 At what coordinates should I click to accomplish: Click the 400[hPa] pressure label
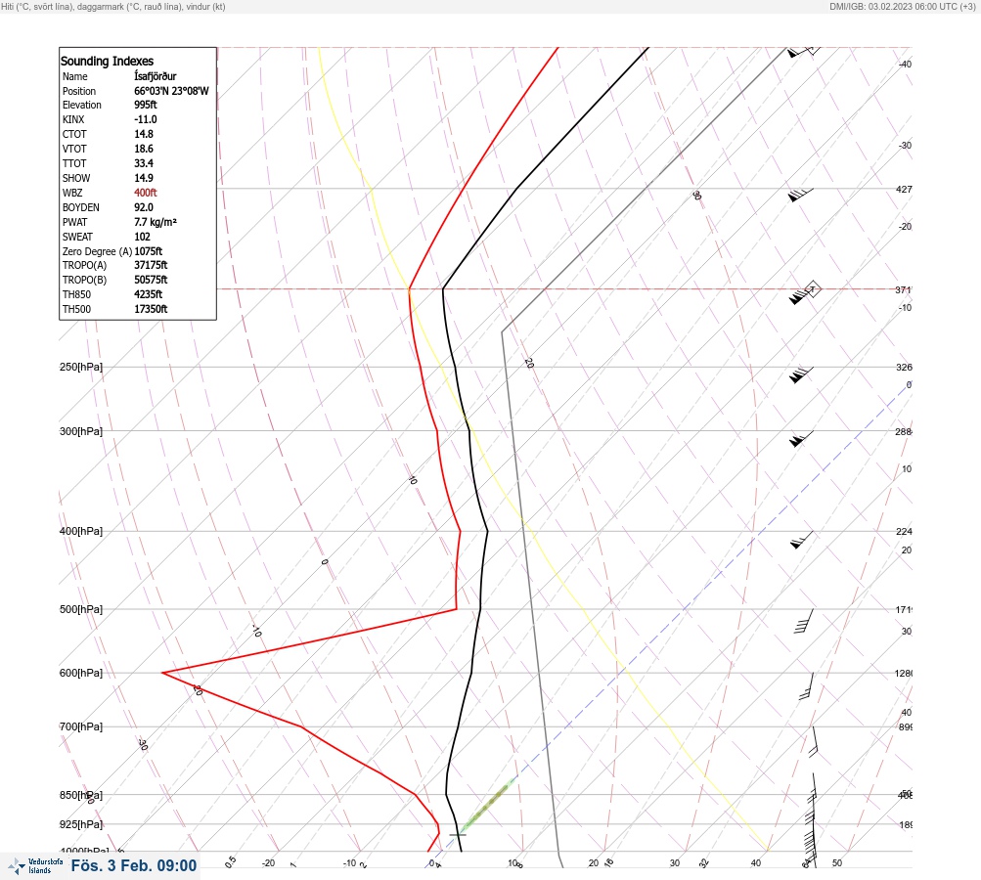(81, 531)
